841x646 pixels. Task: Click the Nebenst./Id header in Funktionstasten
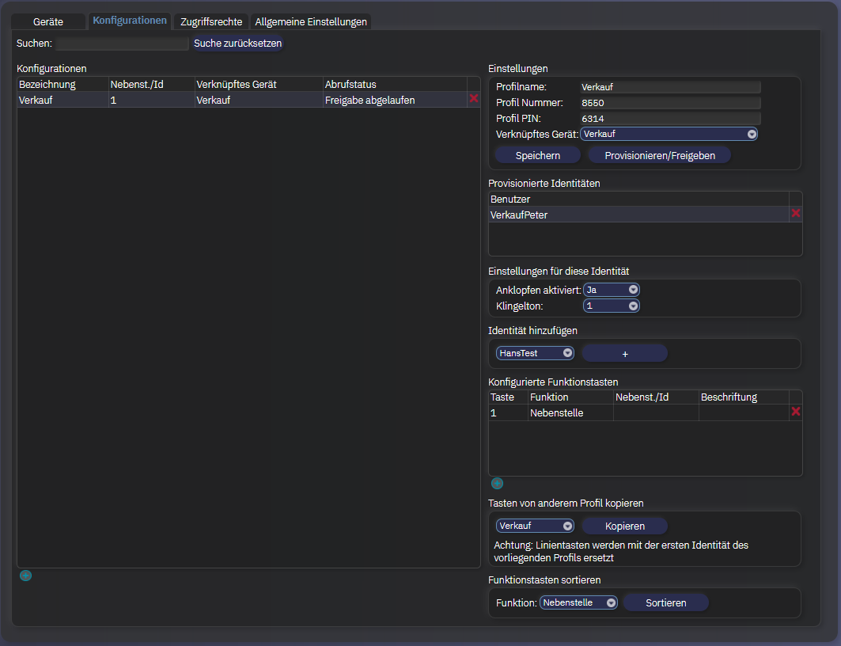coord(656,397)
